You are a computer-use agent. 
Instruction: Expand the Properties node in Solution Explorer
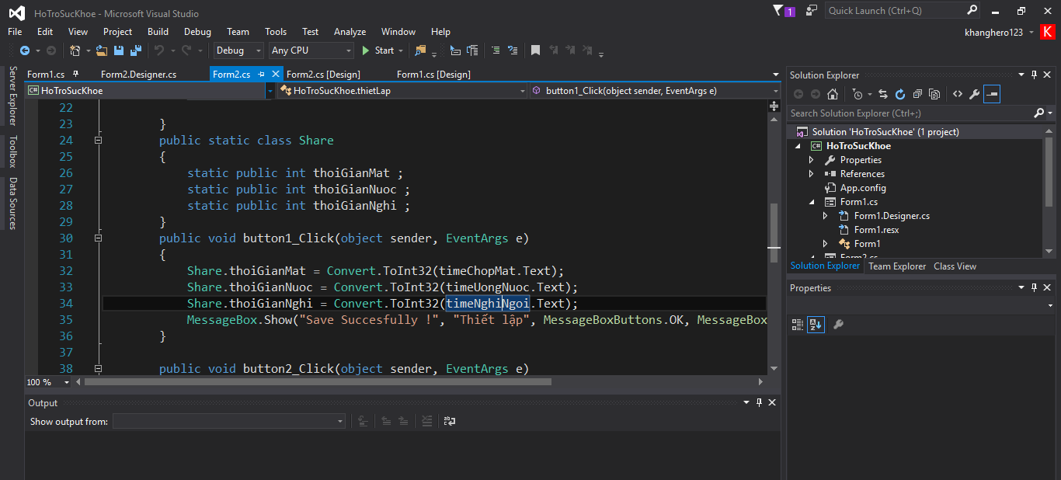[x=812, y=160]
